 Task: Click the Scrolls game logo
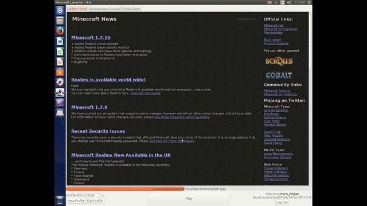[x=279, y=61]
